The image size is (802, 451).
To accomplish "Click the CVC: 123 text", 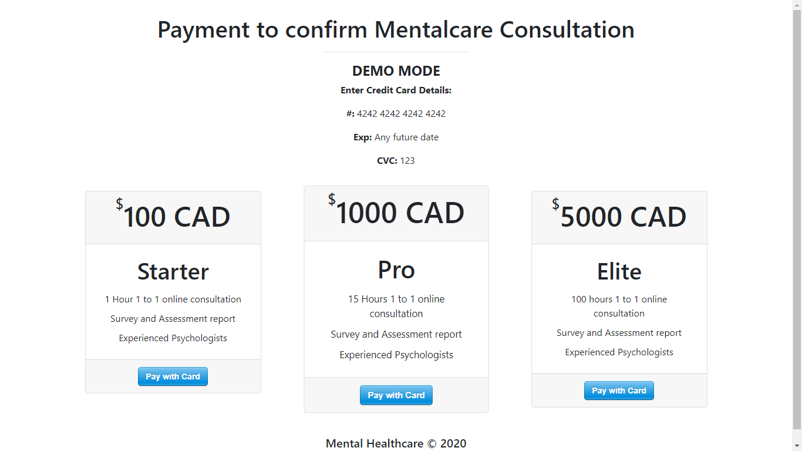I will tap(396, 161).
